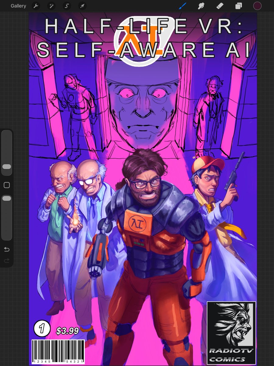Viewport: 274px width, 366px height.
Task: Select the Eraser tool
Action: 220,6
